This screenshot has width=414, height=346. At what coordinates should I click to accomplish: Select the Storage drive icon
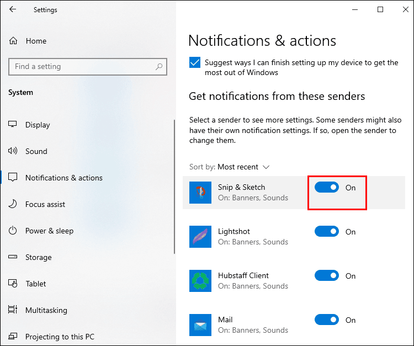click(x=13, y=257)
